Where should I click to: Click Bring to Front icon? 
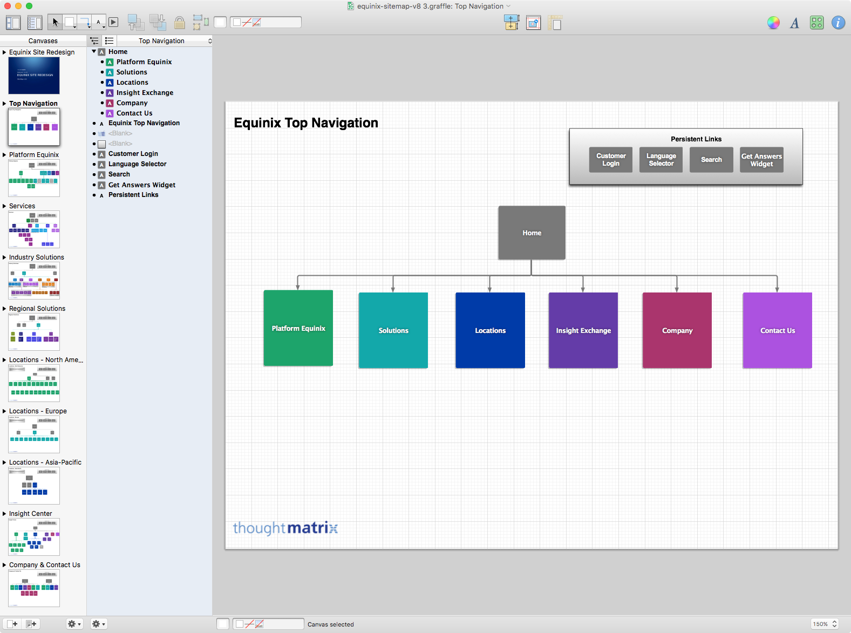(135, 22)
